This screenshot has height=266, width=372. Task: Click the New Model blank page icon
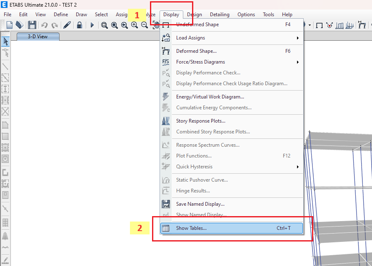pos(9,25)
